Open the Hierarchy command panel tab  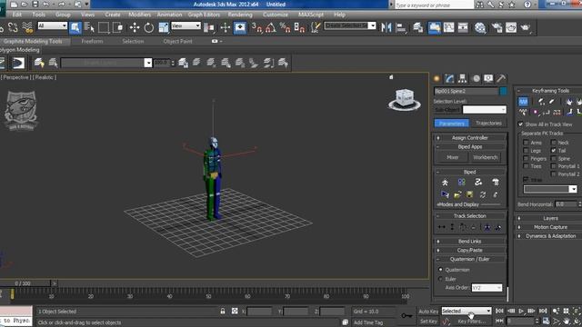(463, 79)
